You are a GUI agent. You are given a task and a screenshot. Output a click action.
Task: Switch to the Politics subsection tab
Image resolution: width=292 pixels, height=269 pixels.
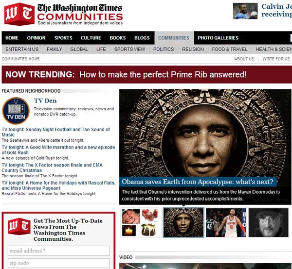click(x=164, y=49)
